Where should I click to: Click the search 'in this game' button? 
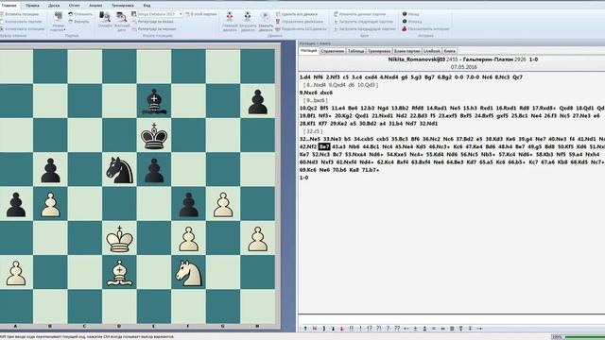[x=201, y=14]
